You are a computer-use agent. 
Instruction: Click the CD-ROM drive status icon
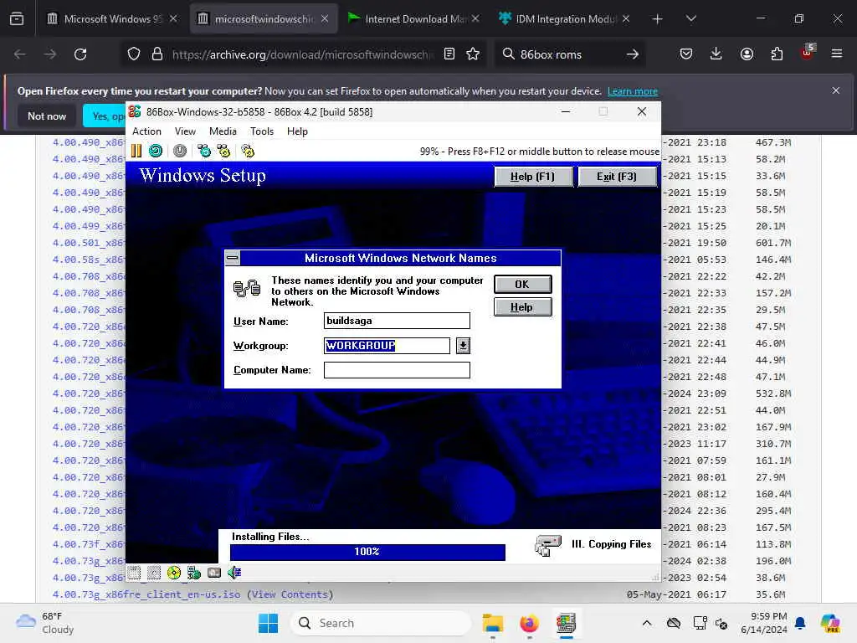(x=174, y=573)
